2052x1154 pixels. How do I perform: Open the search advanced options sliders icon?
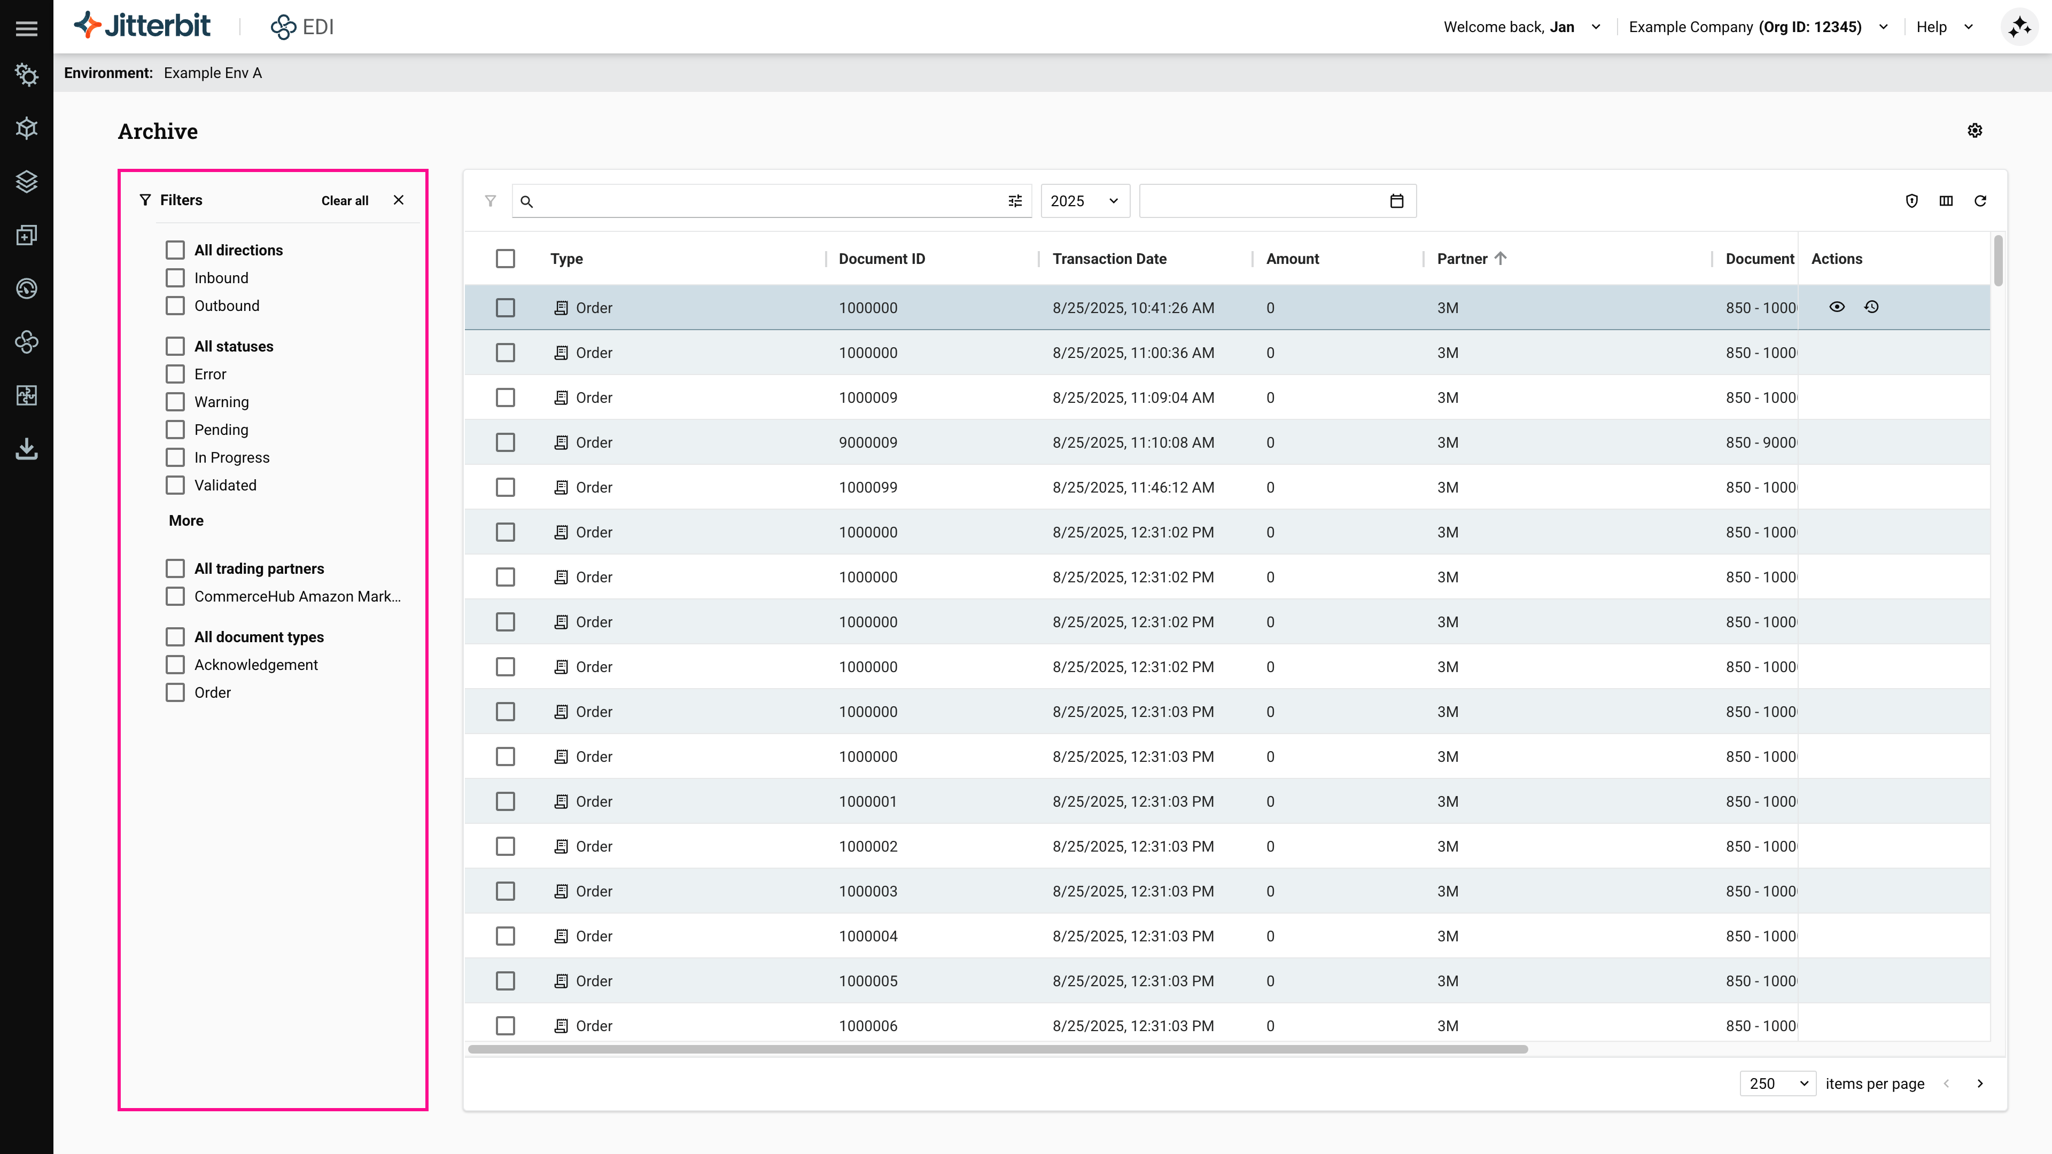coord(1015,201)
